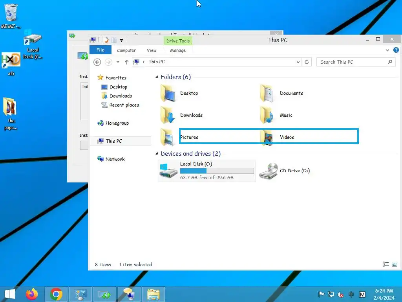Open the taskbar program with speech bubble icon
The image size is (402, 302).
pyautogui.click(x=129, y=294)
